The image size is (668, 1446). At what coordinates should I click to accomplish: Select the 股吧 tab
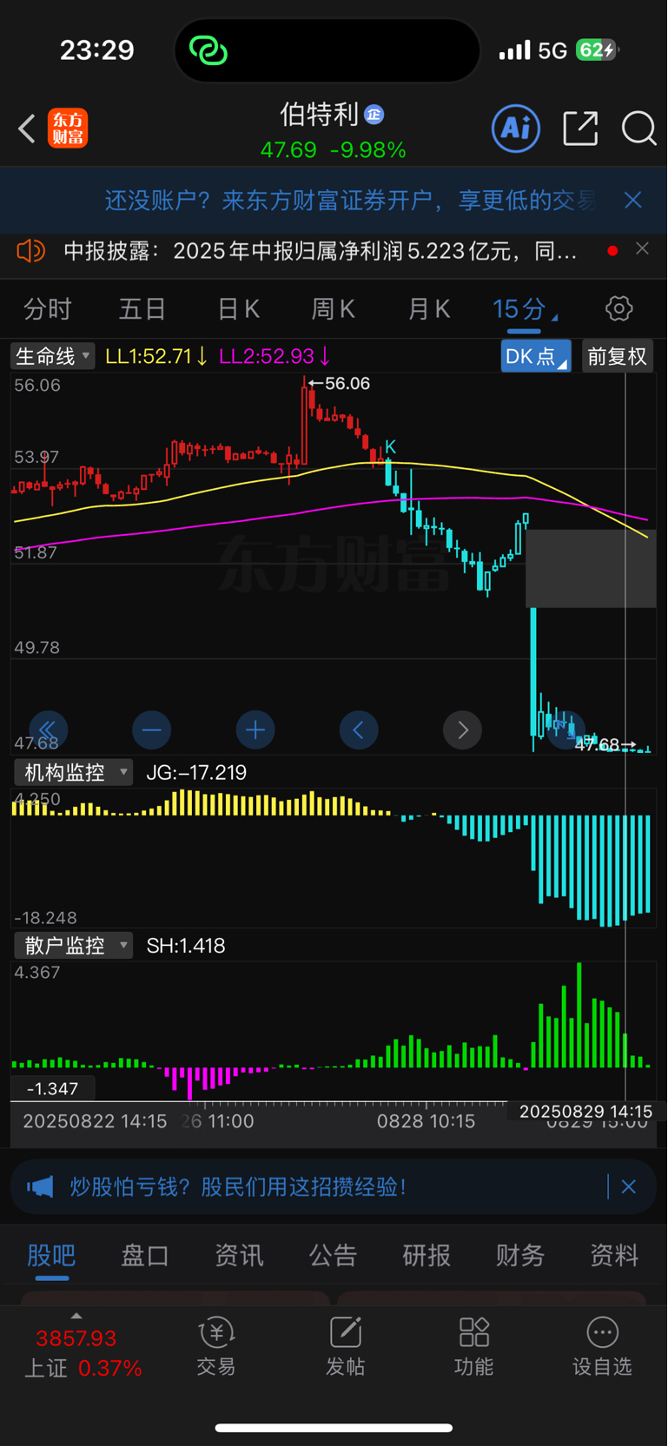(51, 1255)
